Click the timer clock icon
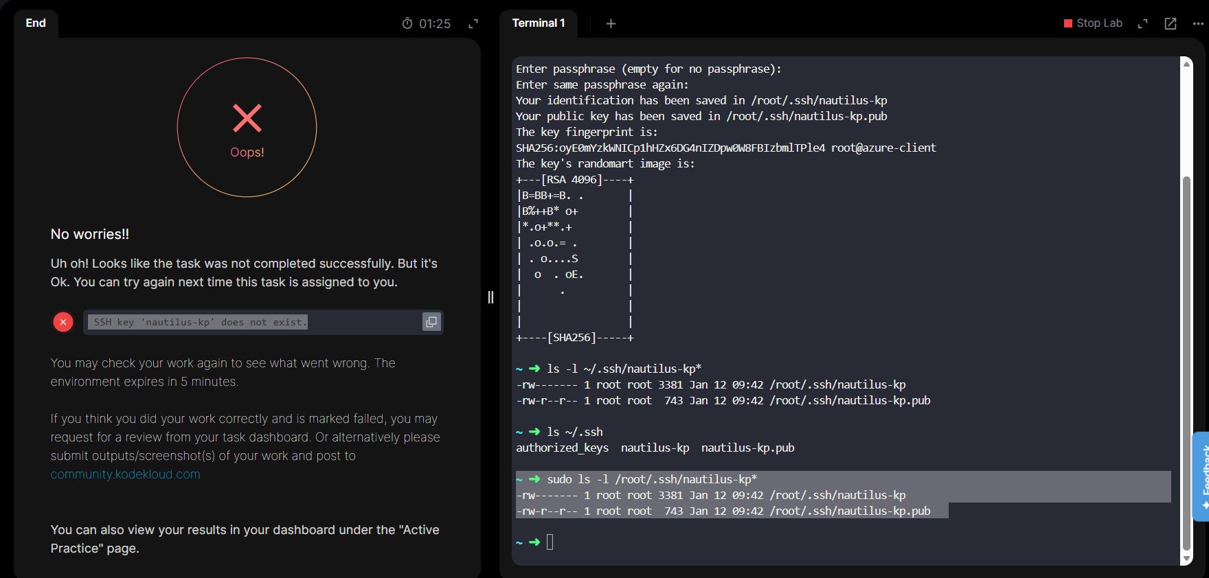Viewport: 1209px width, 578px height. click(x=407, y=23)
